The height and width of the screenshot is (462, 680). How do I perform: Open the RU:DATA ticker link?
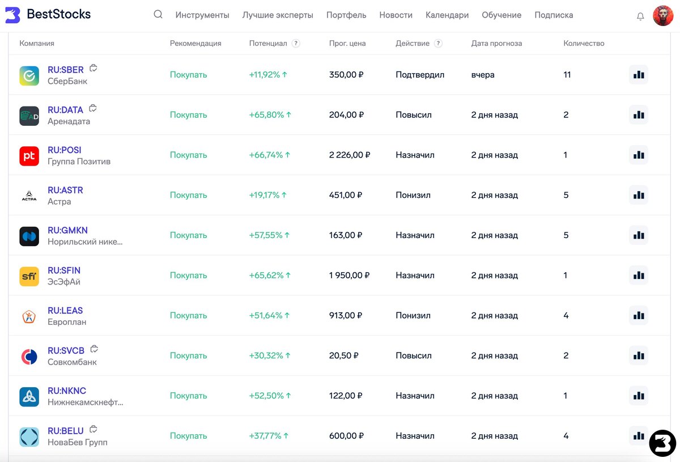(65, 110)
